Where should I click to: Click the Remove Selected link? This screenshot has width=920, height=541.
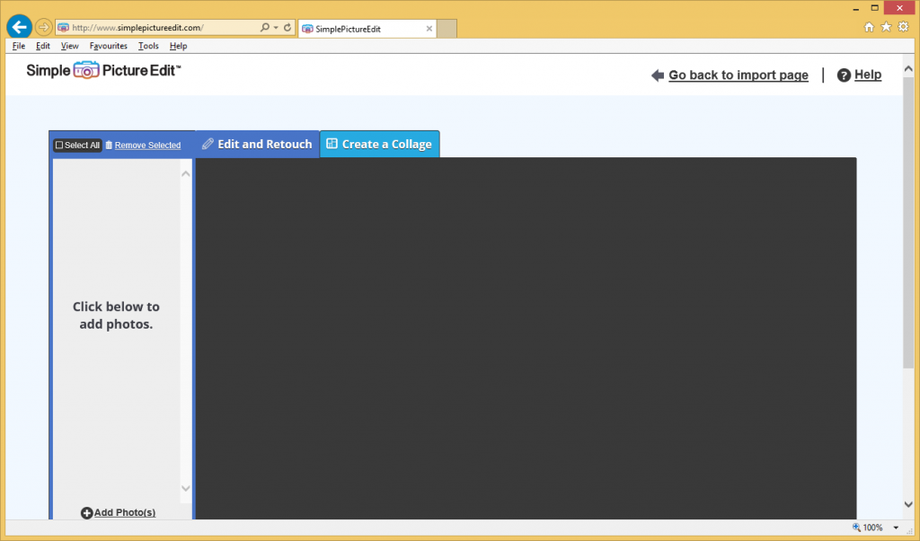pos(148,145)
